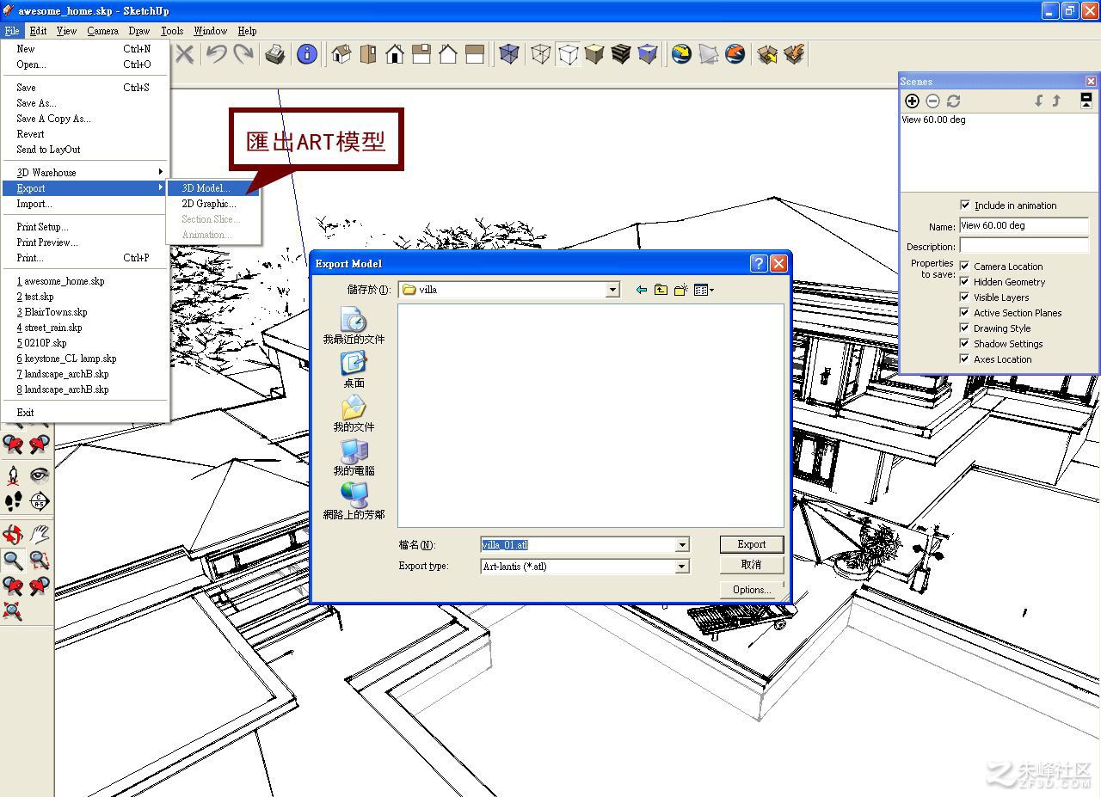This screenshot has height=797, width=1101.
Task: Click the Share Model icon
Action: [794, 54]
